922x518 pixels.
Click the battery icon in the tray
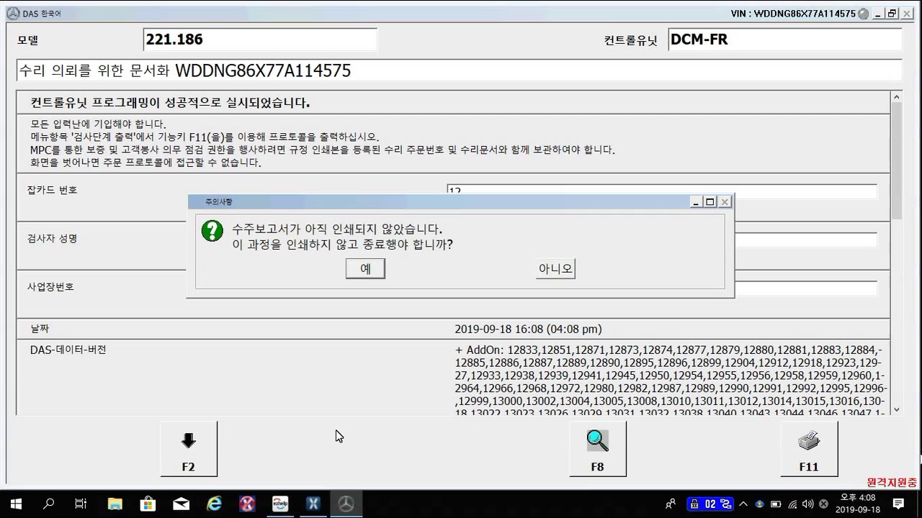click(x=776, y=504)
